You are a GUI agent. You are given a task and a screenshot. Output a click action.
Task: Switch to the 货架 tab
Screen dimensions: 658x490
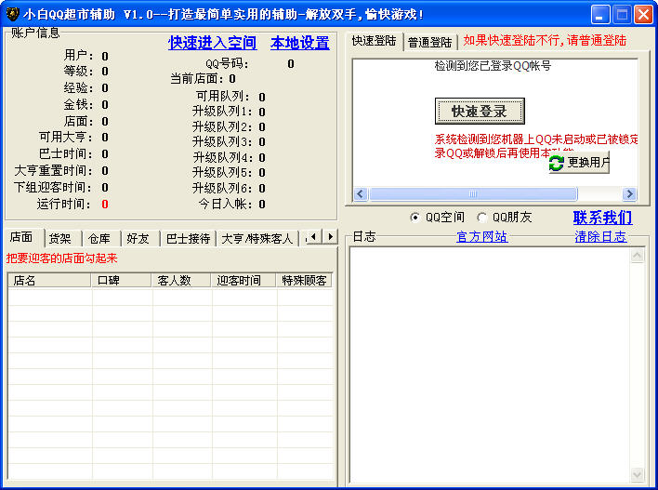coord(60,239)
